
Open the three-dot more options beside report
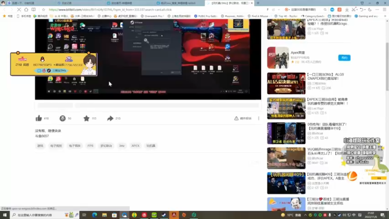pos(259,118)
